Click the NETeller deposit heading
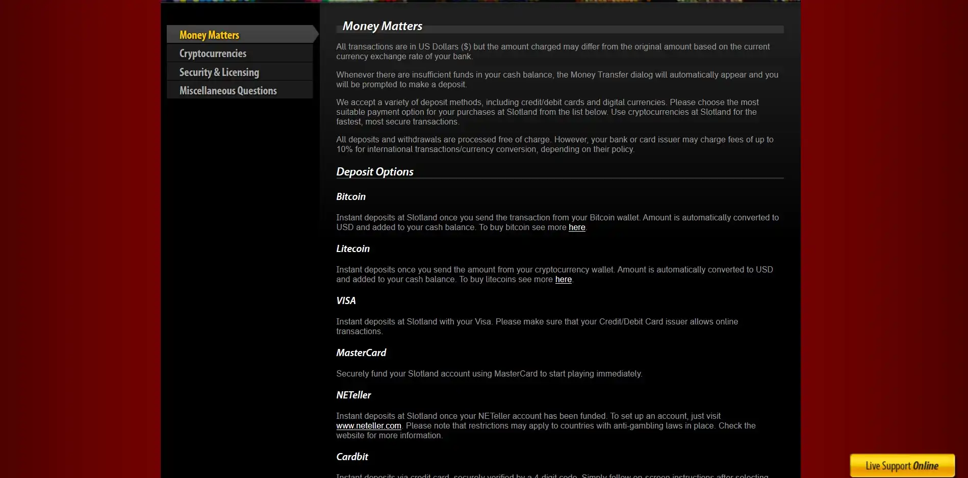Viewport: 968px width, 478px height. click(353, 395)
